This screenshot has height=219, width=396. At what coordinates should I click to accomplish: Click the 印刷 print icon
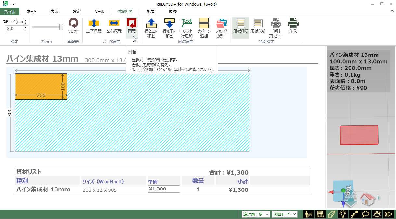coord(293,26)
